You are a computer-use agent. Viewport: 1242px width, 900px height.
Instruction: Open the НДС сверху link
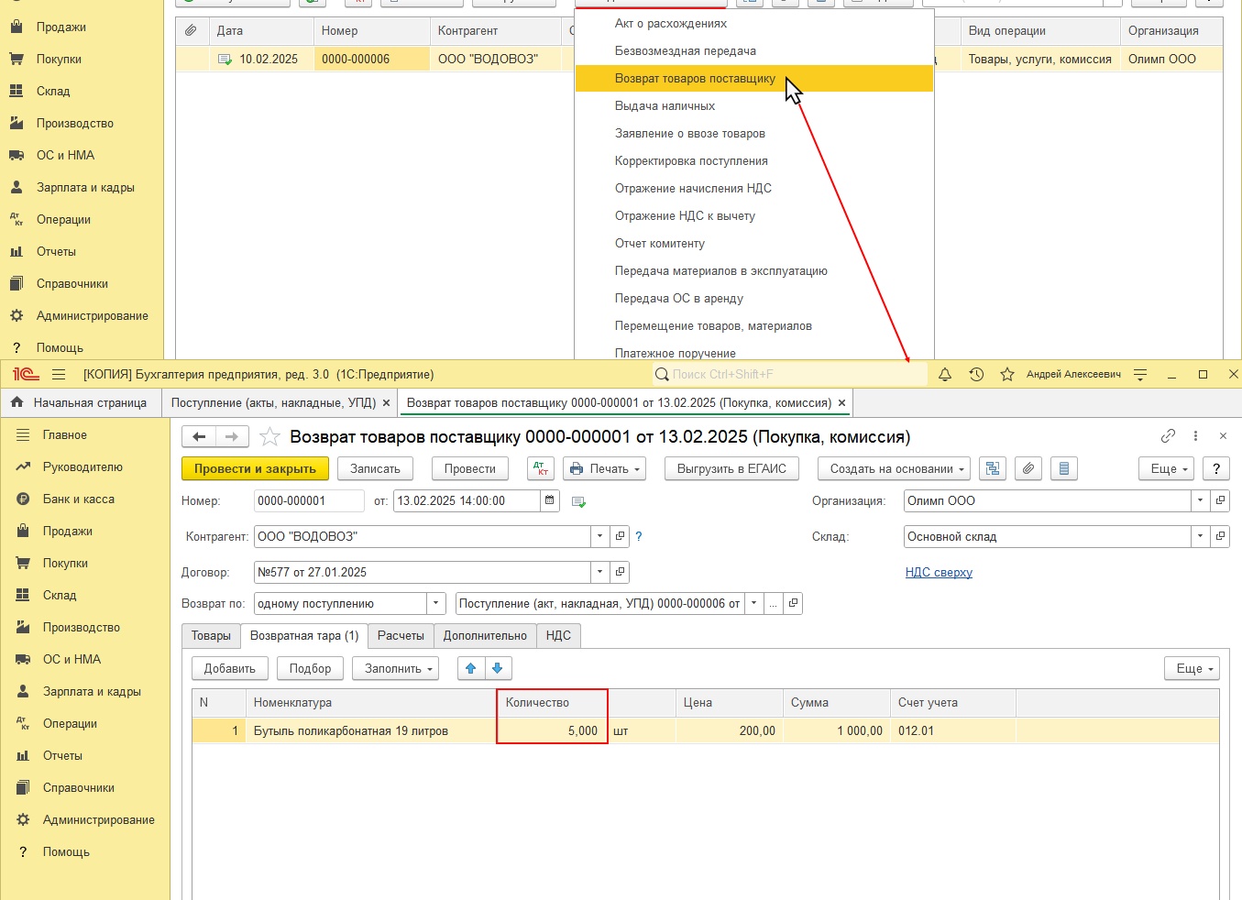939,572
